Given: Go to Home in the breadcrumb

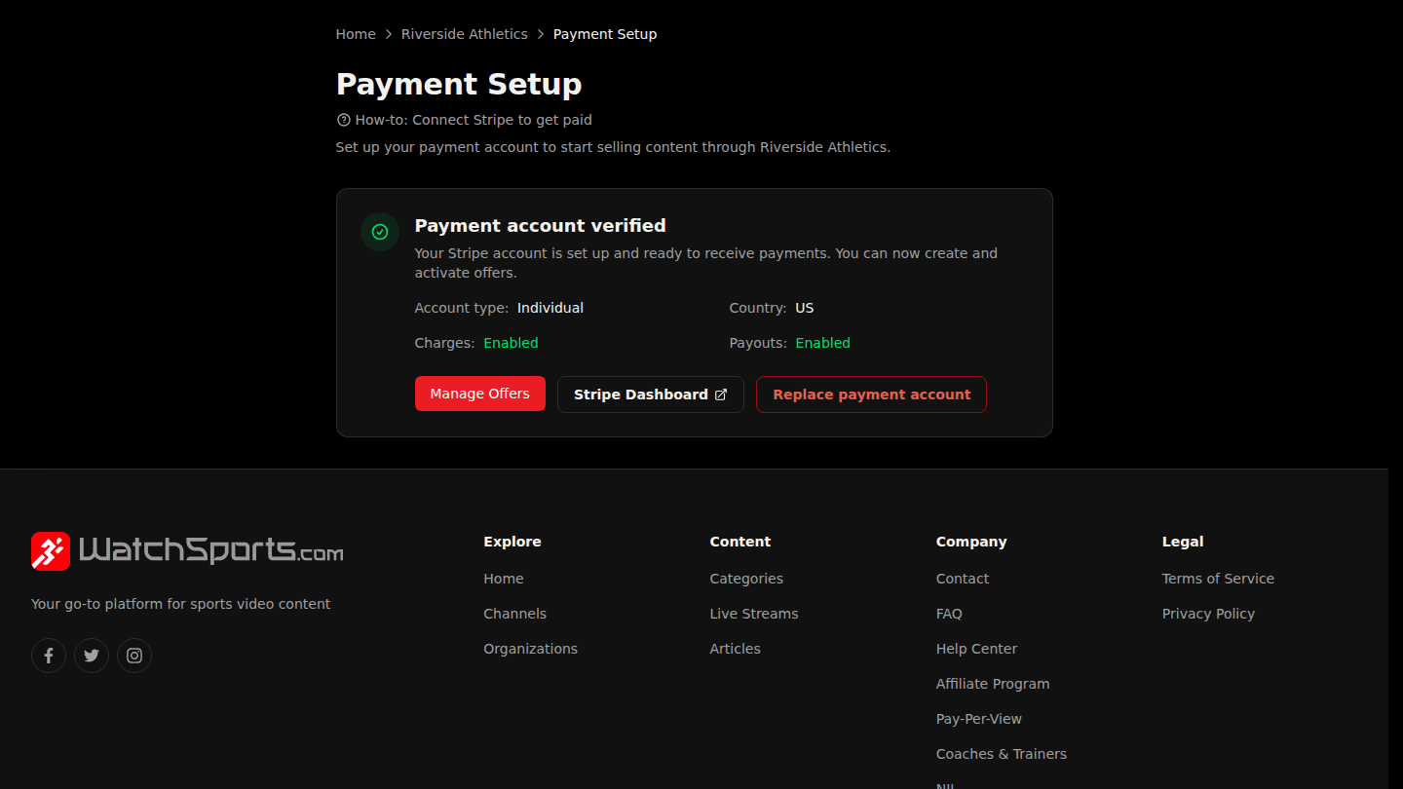Looking at the screenshot, I should pos(356,34).
